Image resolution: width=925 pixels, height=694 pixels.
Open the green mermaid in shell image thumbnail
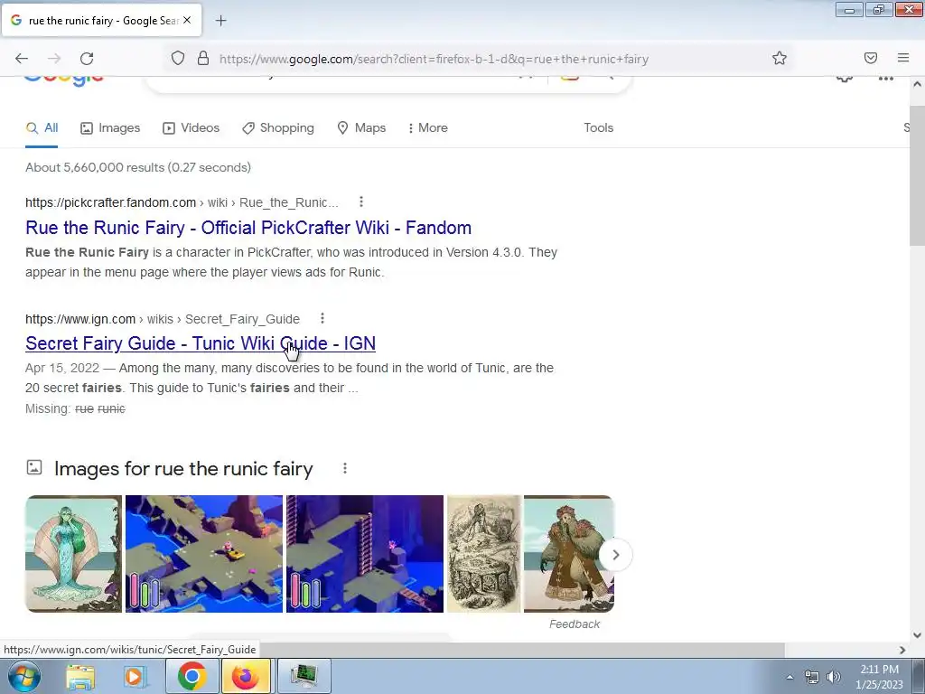[x=74, y=554]
